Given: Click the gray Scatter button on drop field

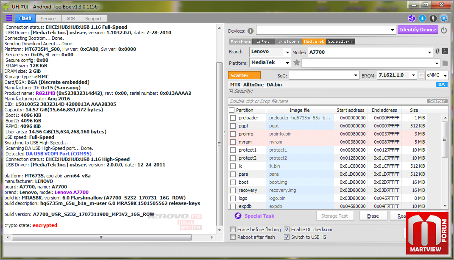Looking at the screenshot, I should (x=437, y=101).
